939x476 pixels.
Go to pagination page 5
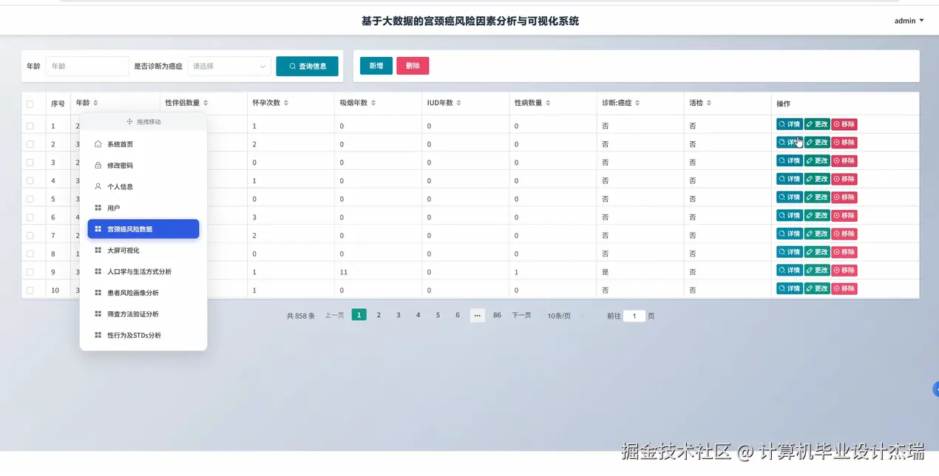(x=438, y=316)
